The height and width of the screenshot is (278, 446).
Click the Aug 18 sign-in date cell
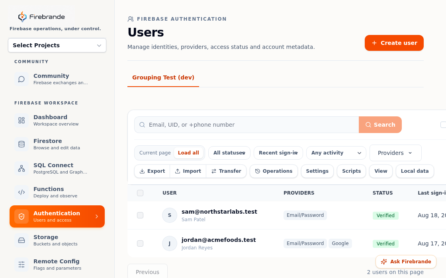432,215
